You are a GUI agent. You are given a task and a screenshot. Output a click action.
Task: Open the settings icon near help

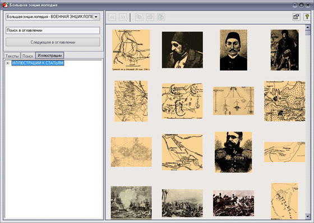click(x=296, y=17)
